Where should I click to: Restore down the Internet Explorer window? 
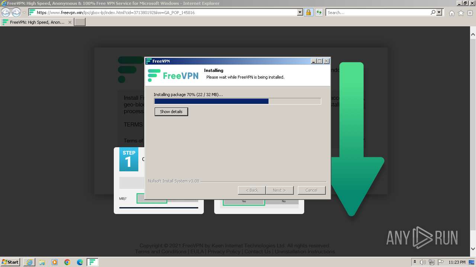tap(465, 3)
